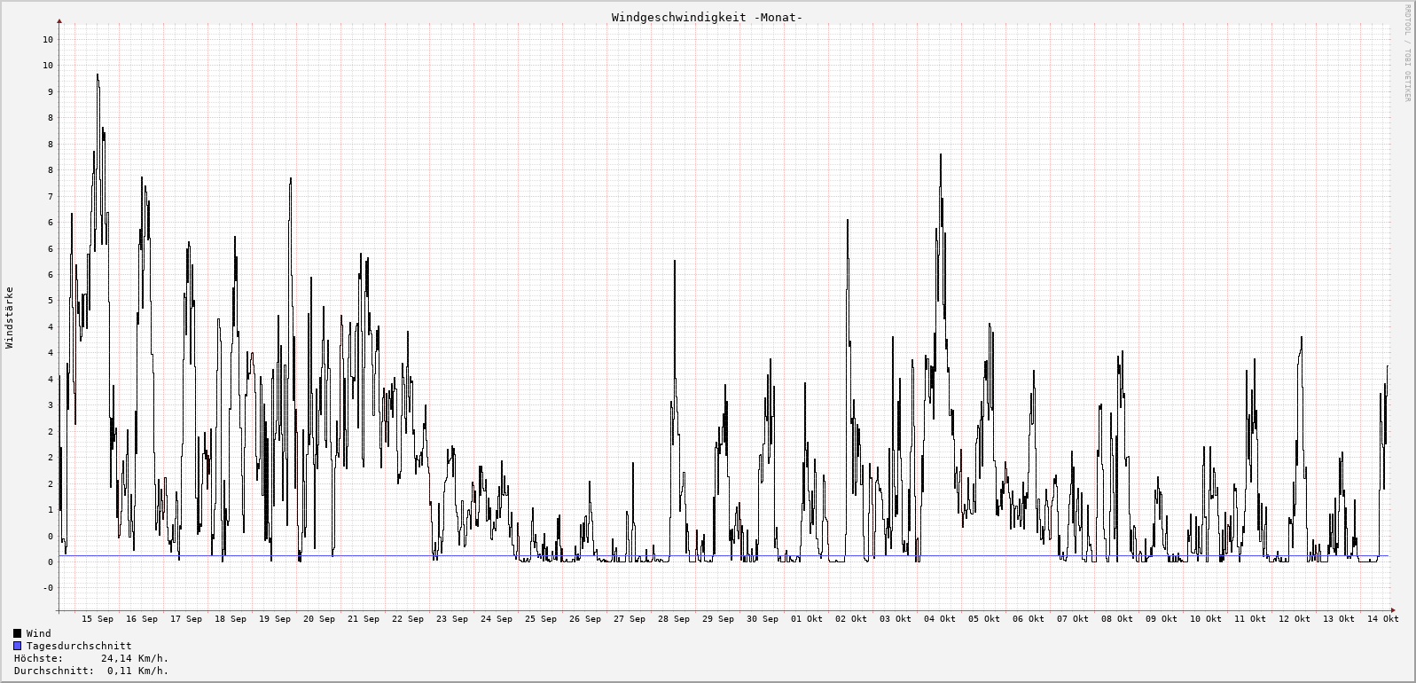Select the 20 Sep date label
This screenshot has width=1416, height=683.
tap(319, 619)
